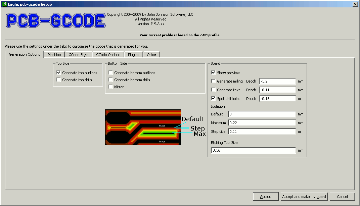The width and height of the screenshot is (360, 206).
Task: Click the Eagle app icon in title bar
Action: coord(4,4)
